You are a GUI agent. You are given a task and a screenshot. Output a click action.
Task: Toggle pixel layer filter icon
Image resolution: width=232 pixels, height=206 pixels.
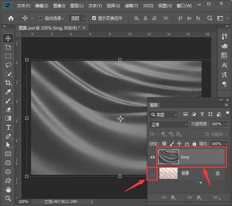185,114
